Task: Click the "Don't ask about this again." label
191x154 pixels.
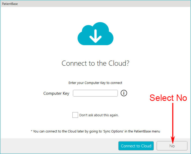Action: tap(99, 115)
